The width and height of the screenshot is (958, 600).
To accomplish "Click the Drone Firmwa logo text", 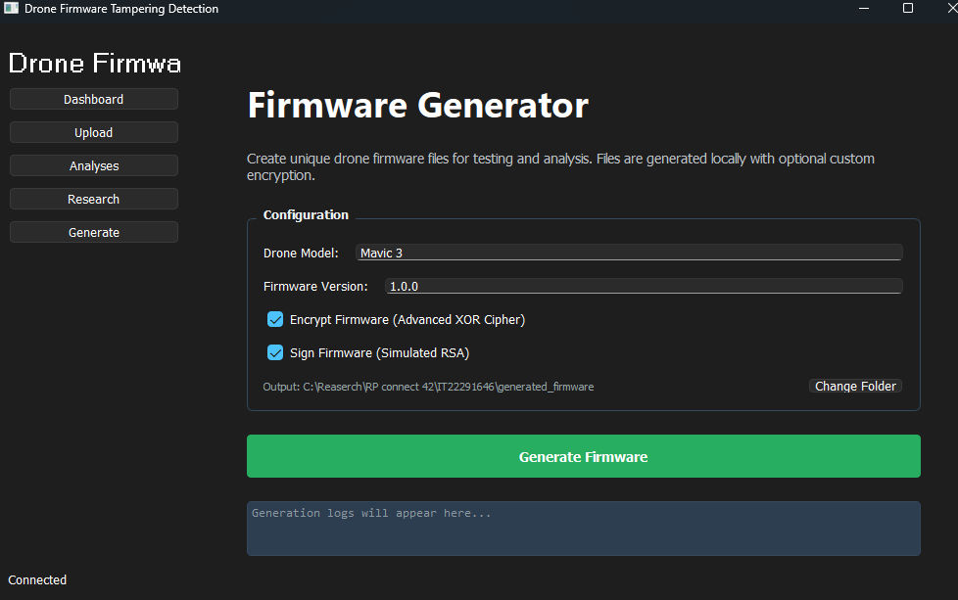I will click(x=94, y=63).
